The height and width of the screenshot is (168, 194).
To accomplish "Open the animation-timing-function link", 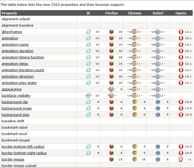I will click(23, 57).
